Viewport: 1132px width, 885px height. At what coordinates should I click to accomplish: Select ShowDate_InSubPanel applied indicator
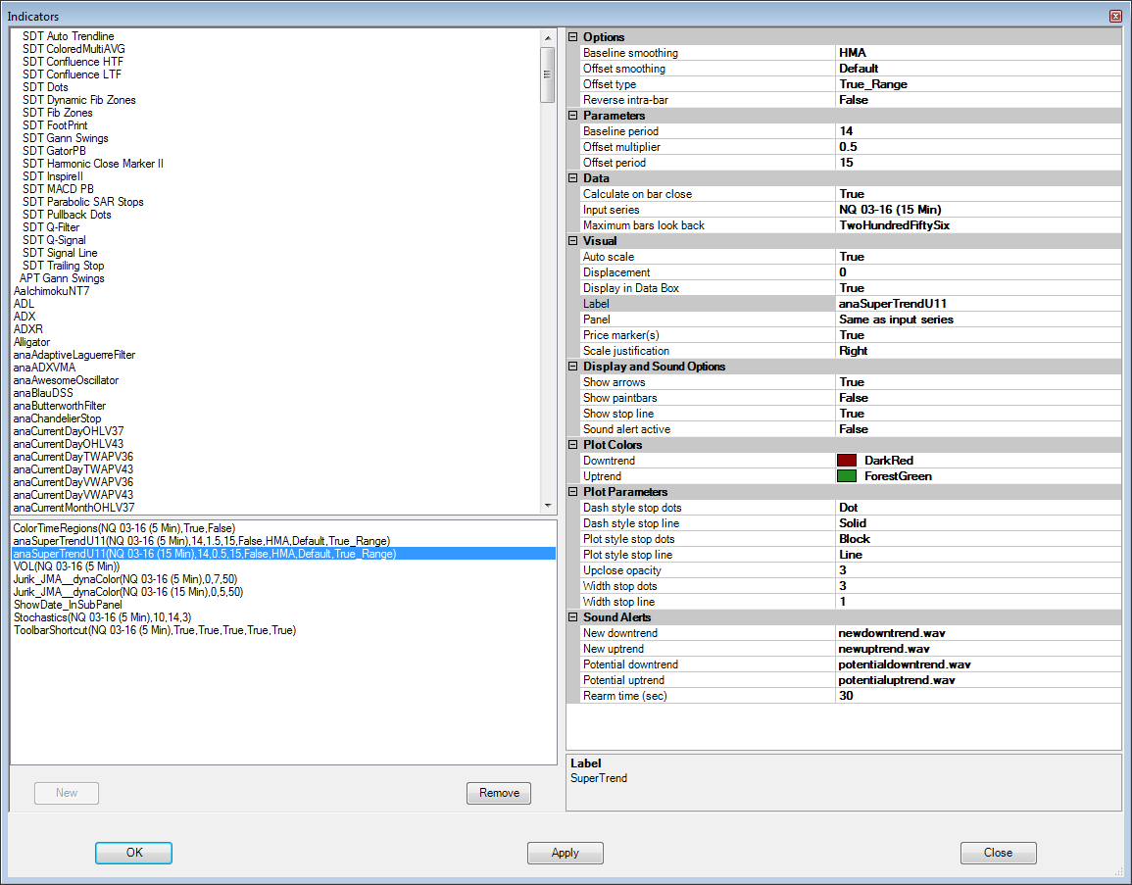[x=68, y=605]
